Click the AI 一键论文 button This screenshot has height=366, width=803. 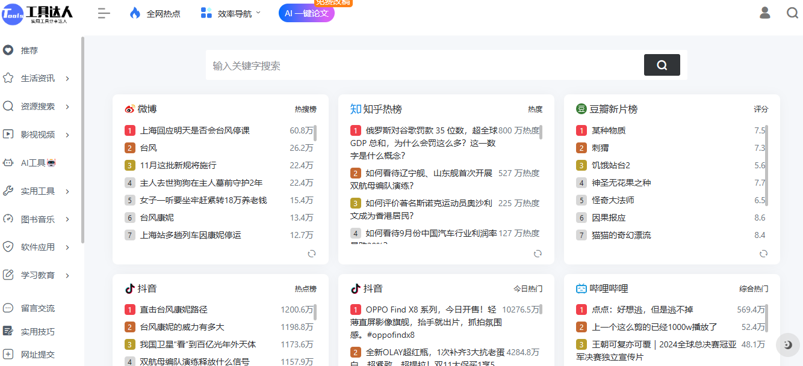click(306, 13)
